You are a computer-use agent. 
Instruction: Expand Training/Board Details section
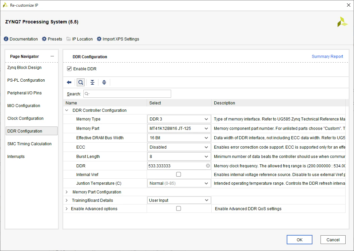click(x=67, y=200)
